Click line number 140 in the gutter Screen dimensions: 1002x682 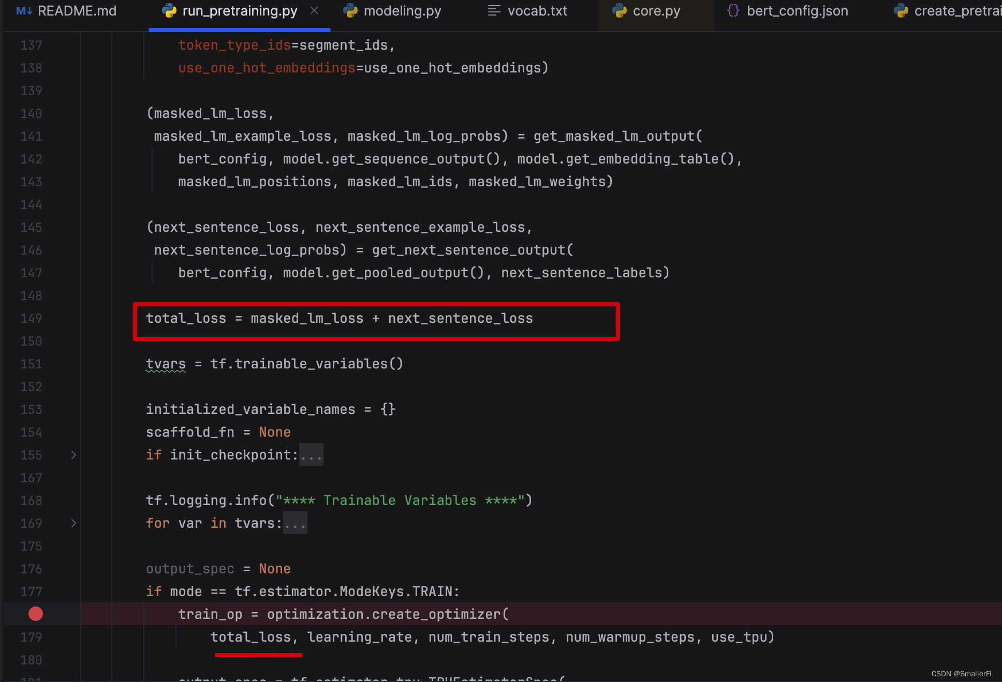[31, 113]
